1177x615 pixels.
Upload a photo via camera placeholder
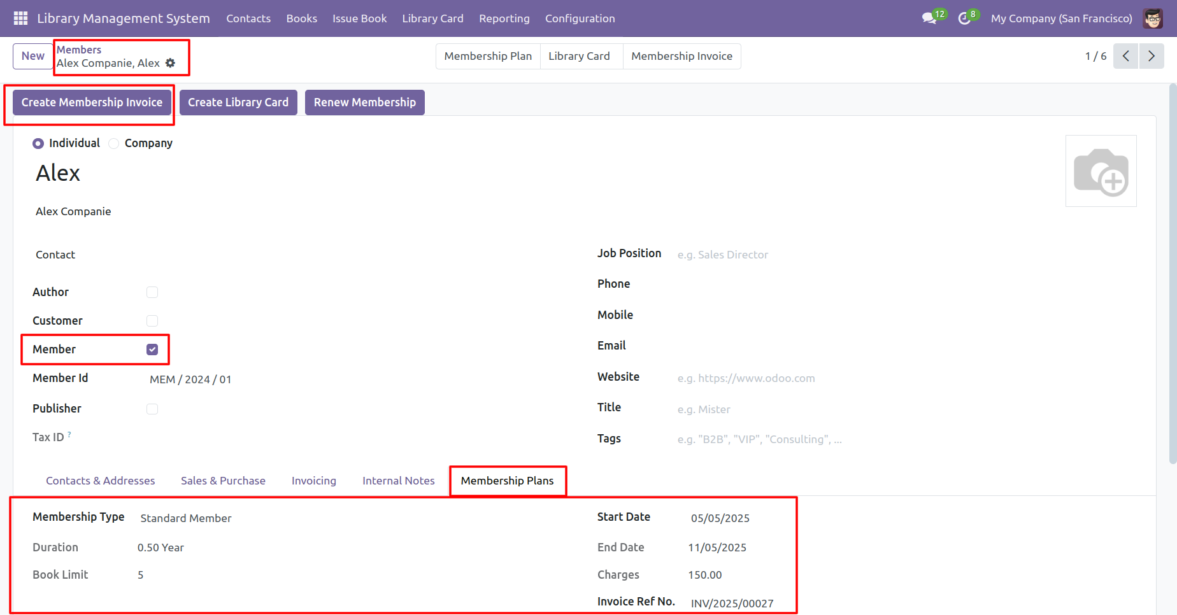click(1101, 171)
